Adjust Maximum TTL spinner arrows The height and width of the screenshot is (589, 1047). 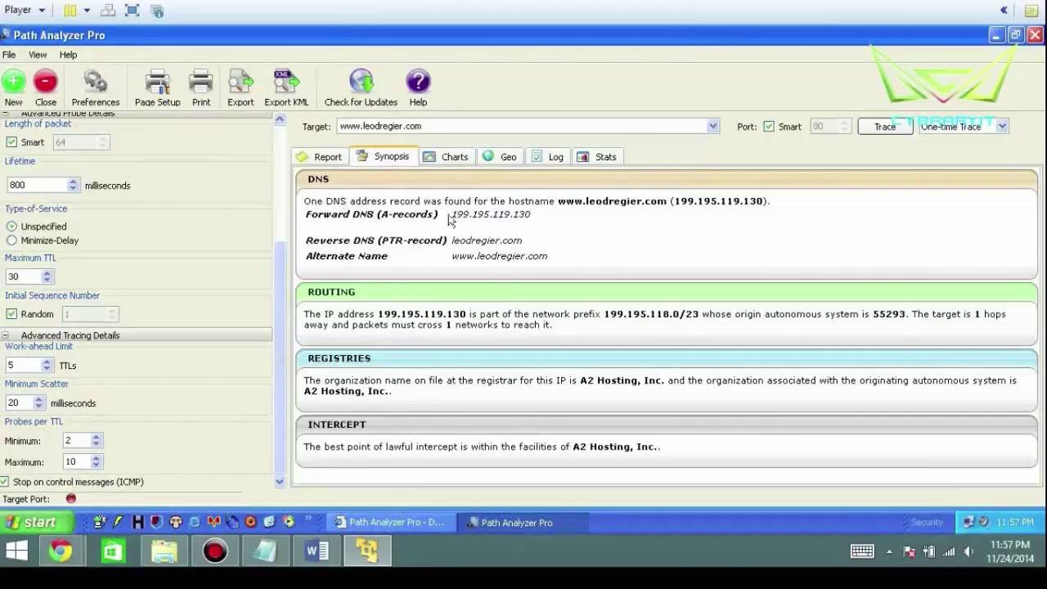click(x=47, y=277)
